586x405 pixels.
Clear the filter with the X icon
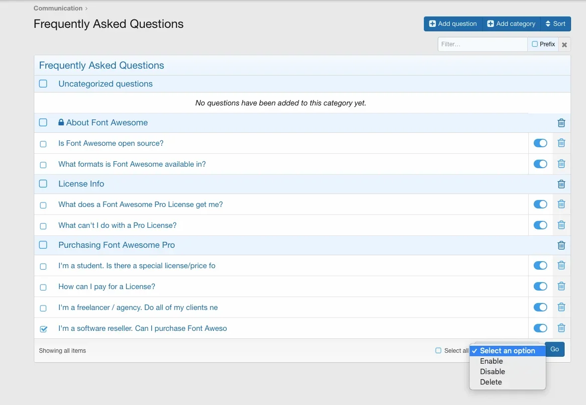pyautogui.click(x=564, y=45)
